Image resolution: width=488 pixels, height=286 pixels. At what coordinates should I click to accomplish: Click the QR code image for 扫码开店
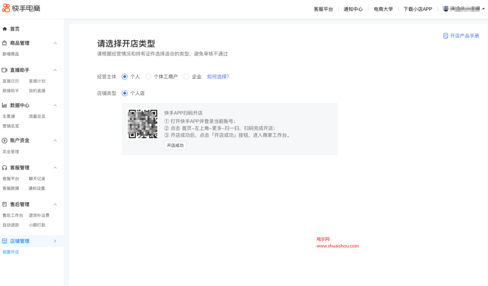click(143, 124)
